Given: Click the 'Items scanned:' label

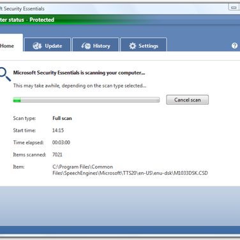Looking at the screenshot, I should tap(29, 154).
